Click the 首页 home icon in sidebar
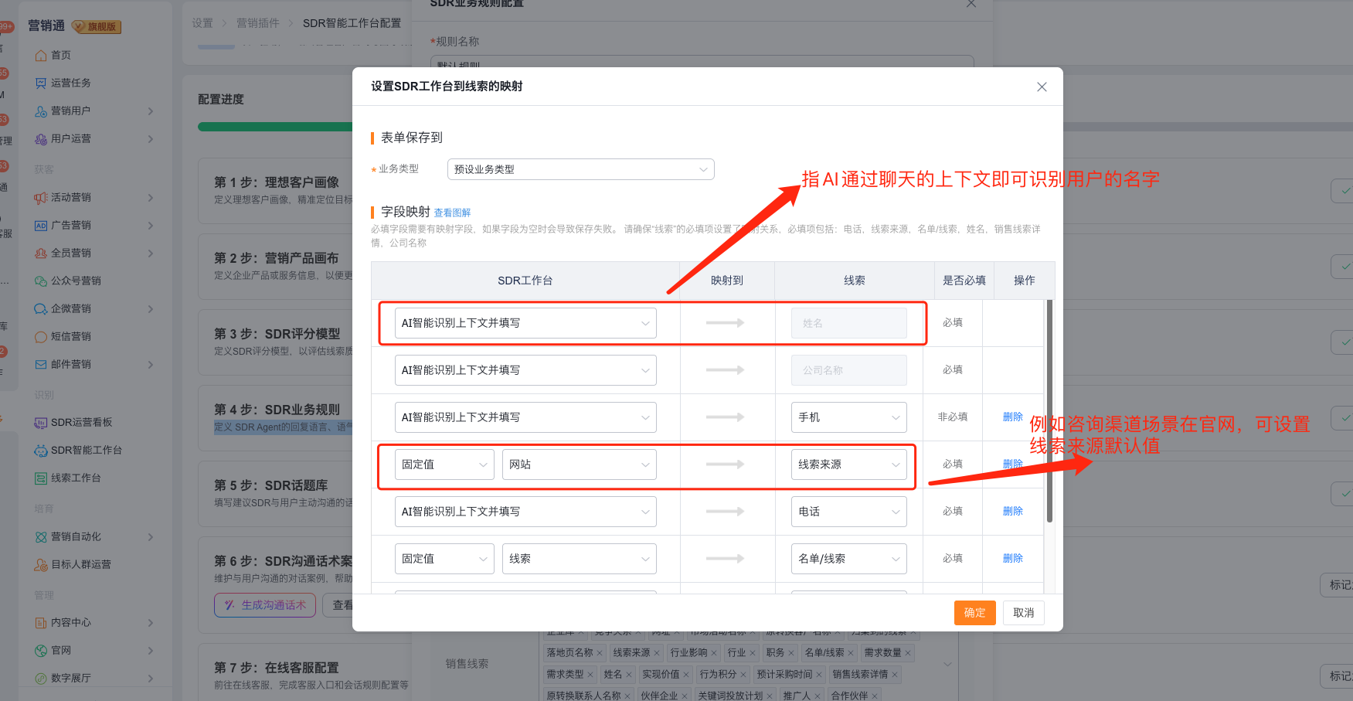The image size is (1353, 701). [41, 56]
